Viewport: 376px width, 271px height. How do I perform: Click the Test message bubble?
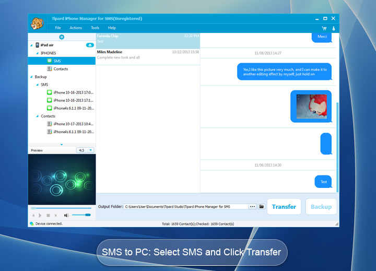(x=323, y=182)
